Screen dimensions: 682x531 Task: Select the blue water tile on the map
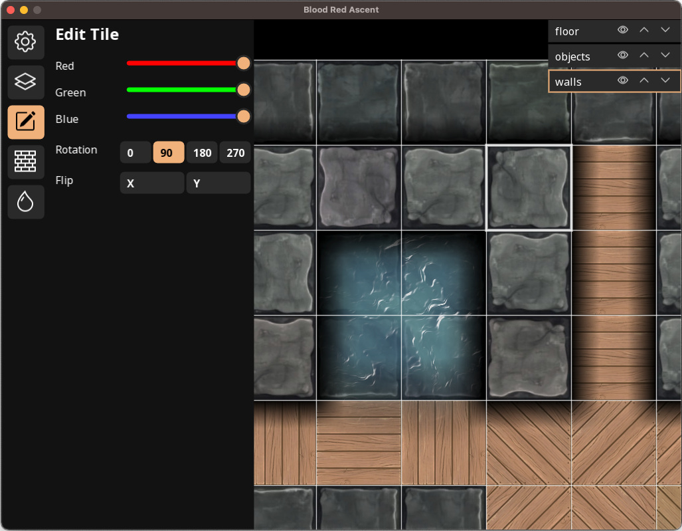[x=401, y=315]
